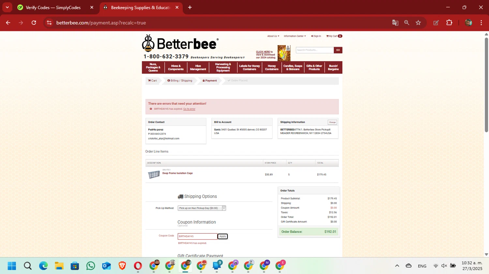Click Change shipping information button
Image resolution: width=489 pixels, height=274 pixels.
click(x=332, y=122)
